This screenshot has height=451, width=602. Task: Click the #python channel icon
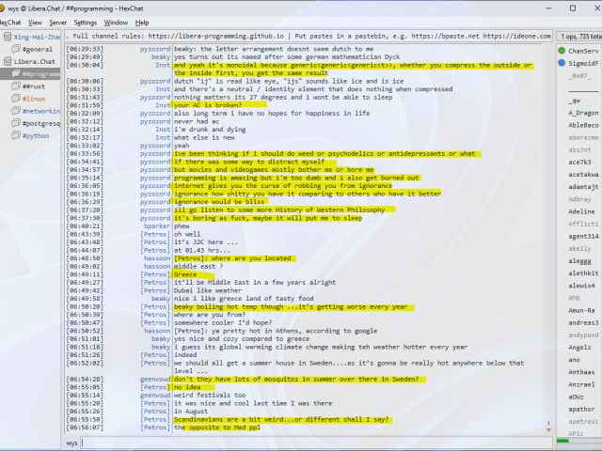[x=14, y=135]
